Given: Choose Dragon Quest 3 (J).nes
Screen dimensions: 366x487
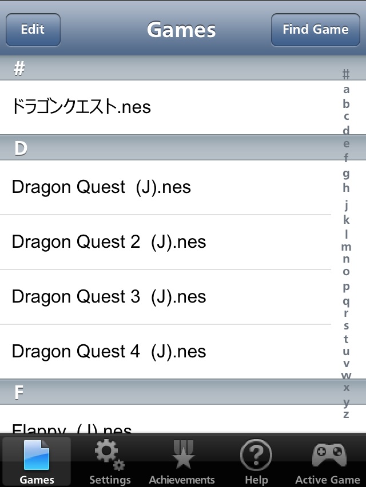Looking at the screenshot, I should (165, 297).
